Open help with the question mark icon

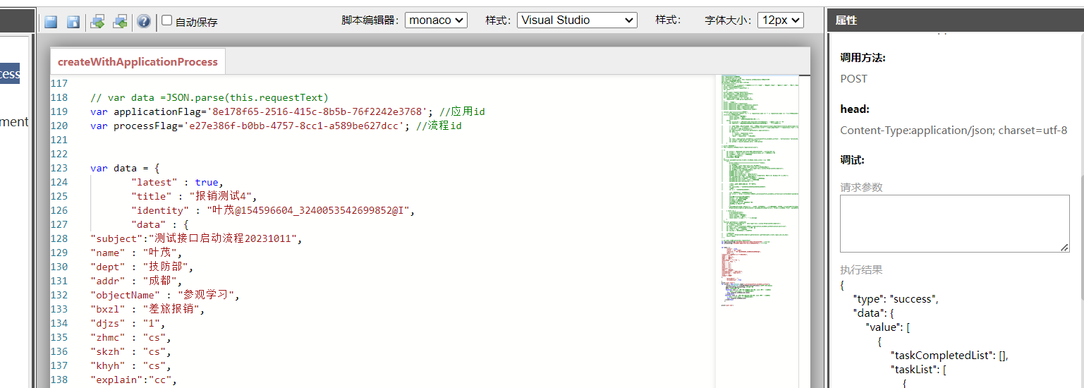tap(144, 22)
